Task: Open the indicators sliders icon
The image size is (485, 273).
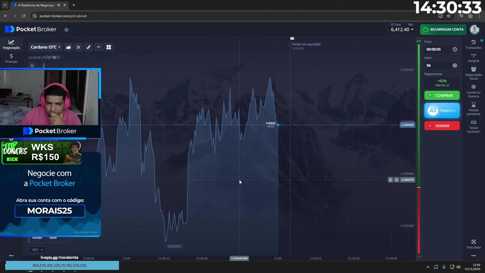Action: tap(78, 47)
